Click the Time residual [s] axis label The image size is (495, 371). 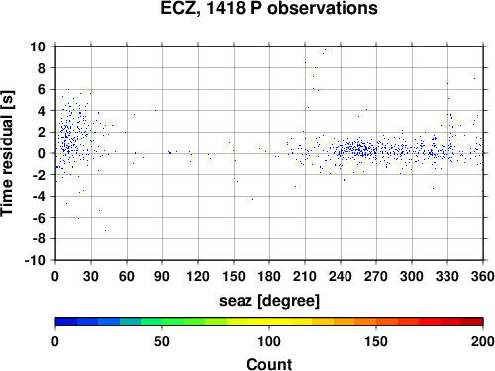click(7, 153)
